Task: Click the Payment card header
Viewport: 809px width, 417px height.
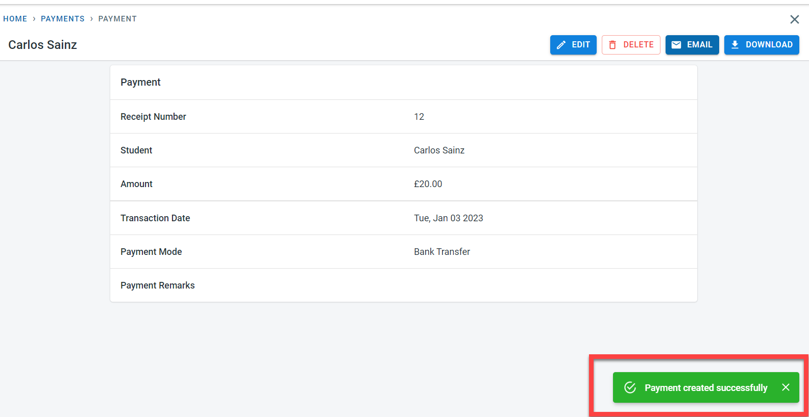Action: [140, 83]
